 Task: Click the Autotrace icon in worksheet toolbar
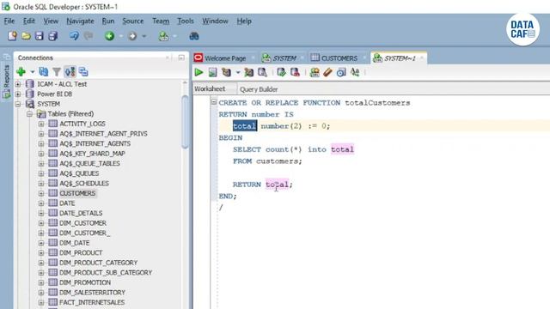pyautogui.click(x=248, y=72)
